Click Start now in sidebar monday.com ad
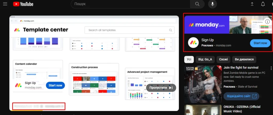 coord(260,43)
